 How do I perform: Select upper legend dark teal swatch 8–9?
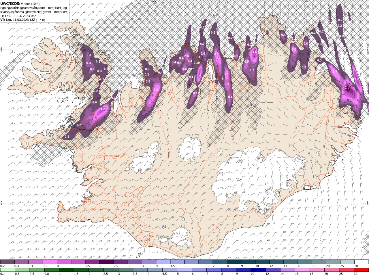tap(235, 262)
